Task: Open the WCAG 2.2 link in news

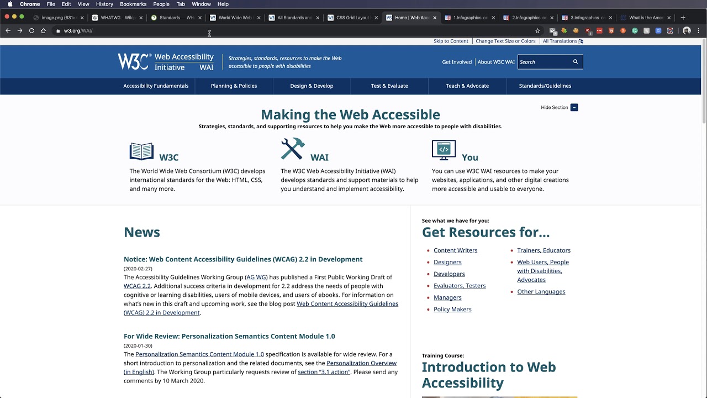Action: (x=137, y=286)
